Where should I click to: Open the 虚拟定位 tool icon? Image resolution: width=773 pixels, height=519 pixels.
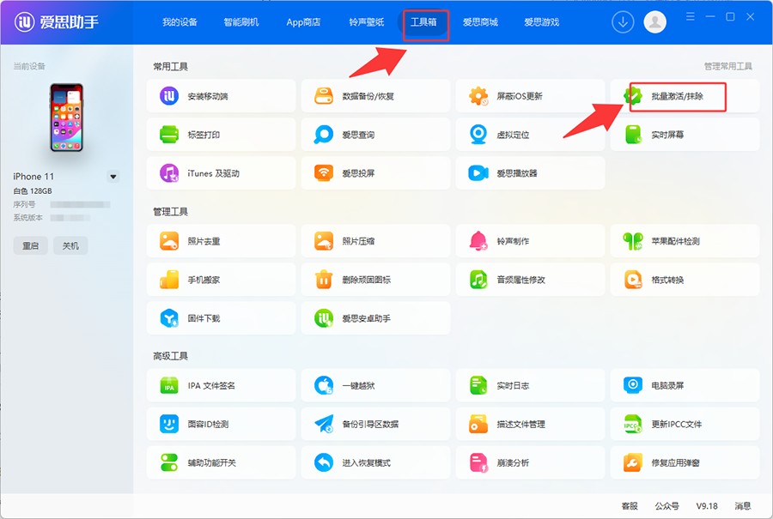pyautogui.click(x=478, y=135)
